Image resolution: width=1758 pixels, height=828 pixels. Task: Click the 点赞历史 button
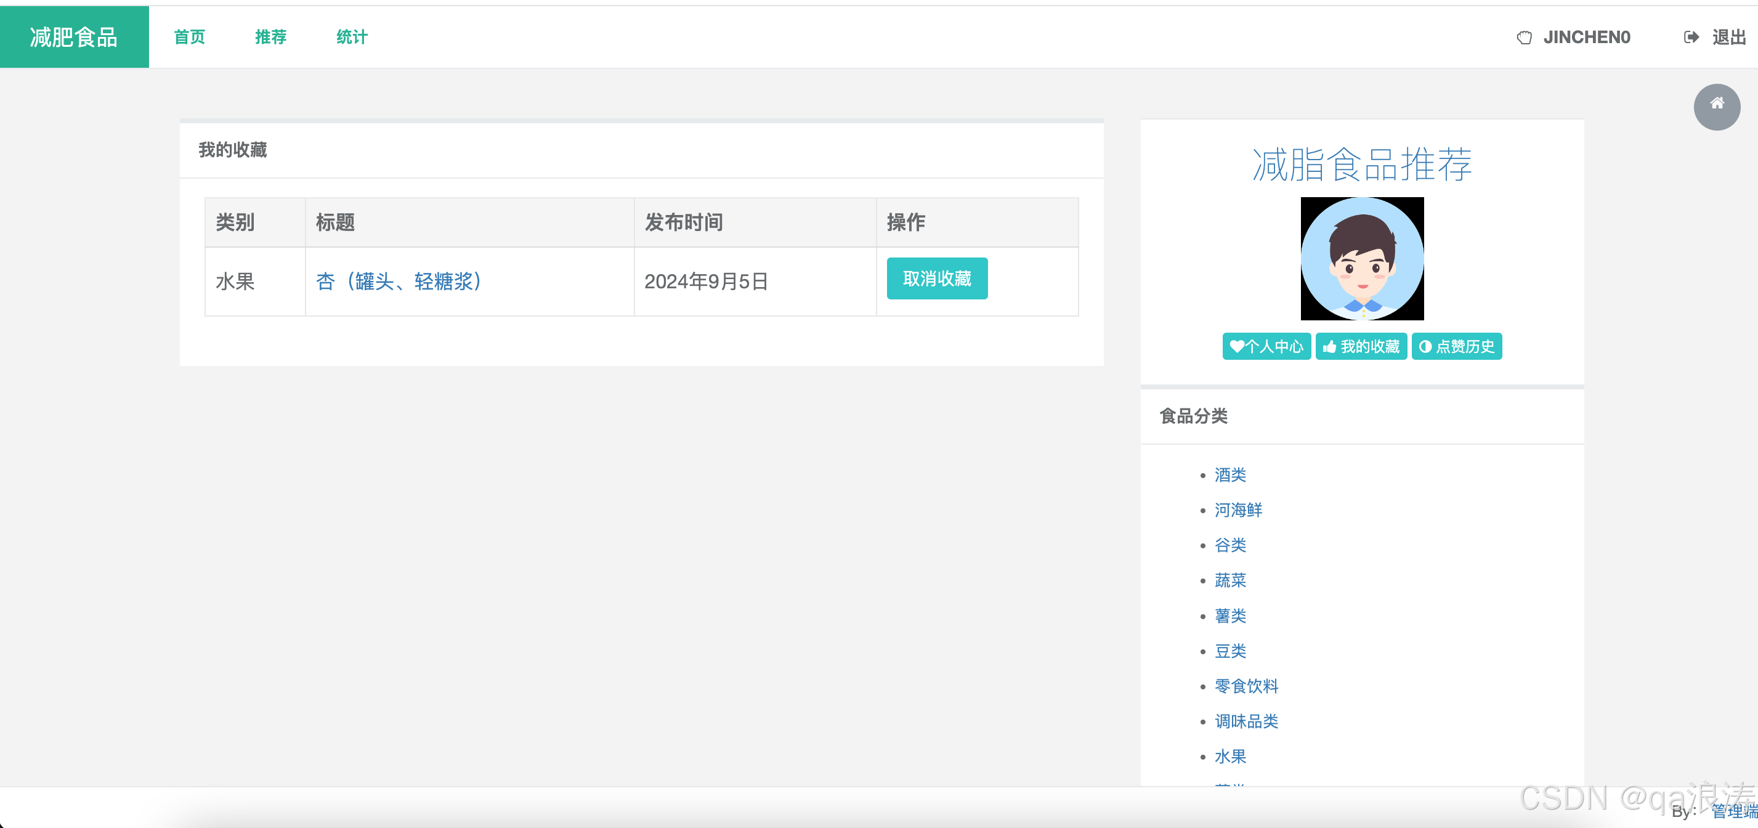pos(1456,347)
